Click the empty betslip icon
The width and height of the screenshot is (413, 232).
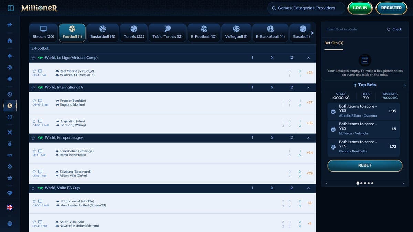tap(365, 60)
